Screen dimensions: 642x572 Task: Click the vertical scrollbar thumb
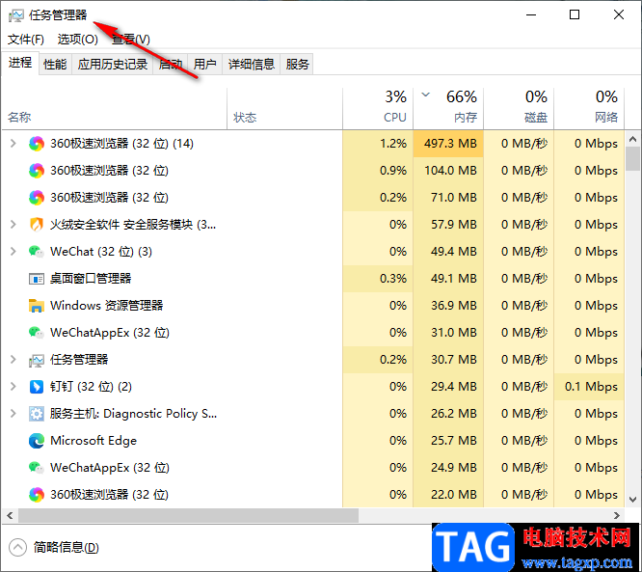point(633,159)
